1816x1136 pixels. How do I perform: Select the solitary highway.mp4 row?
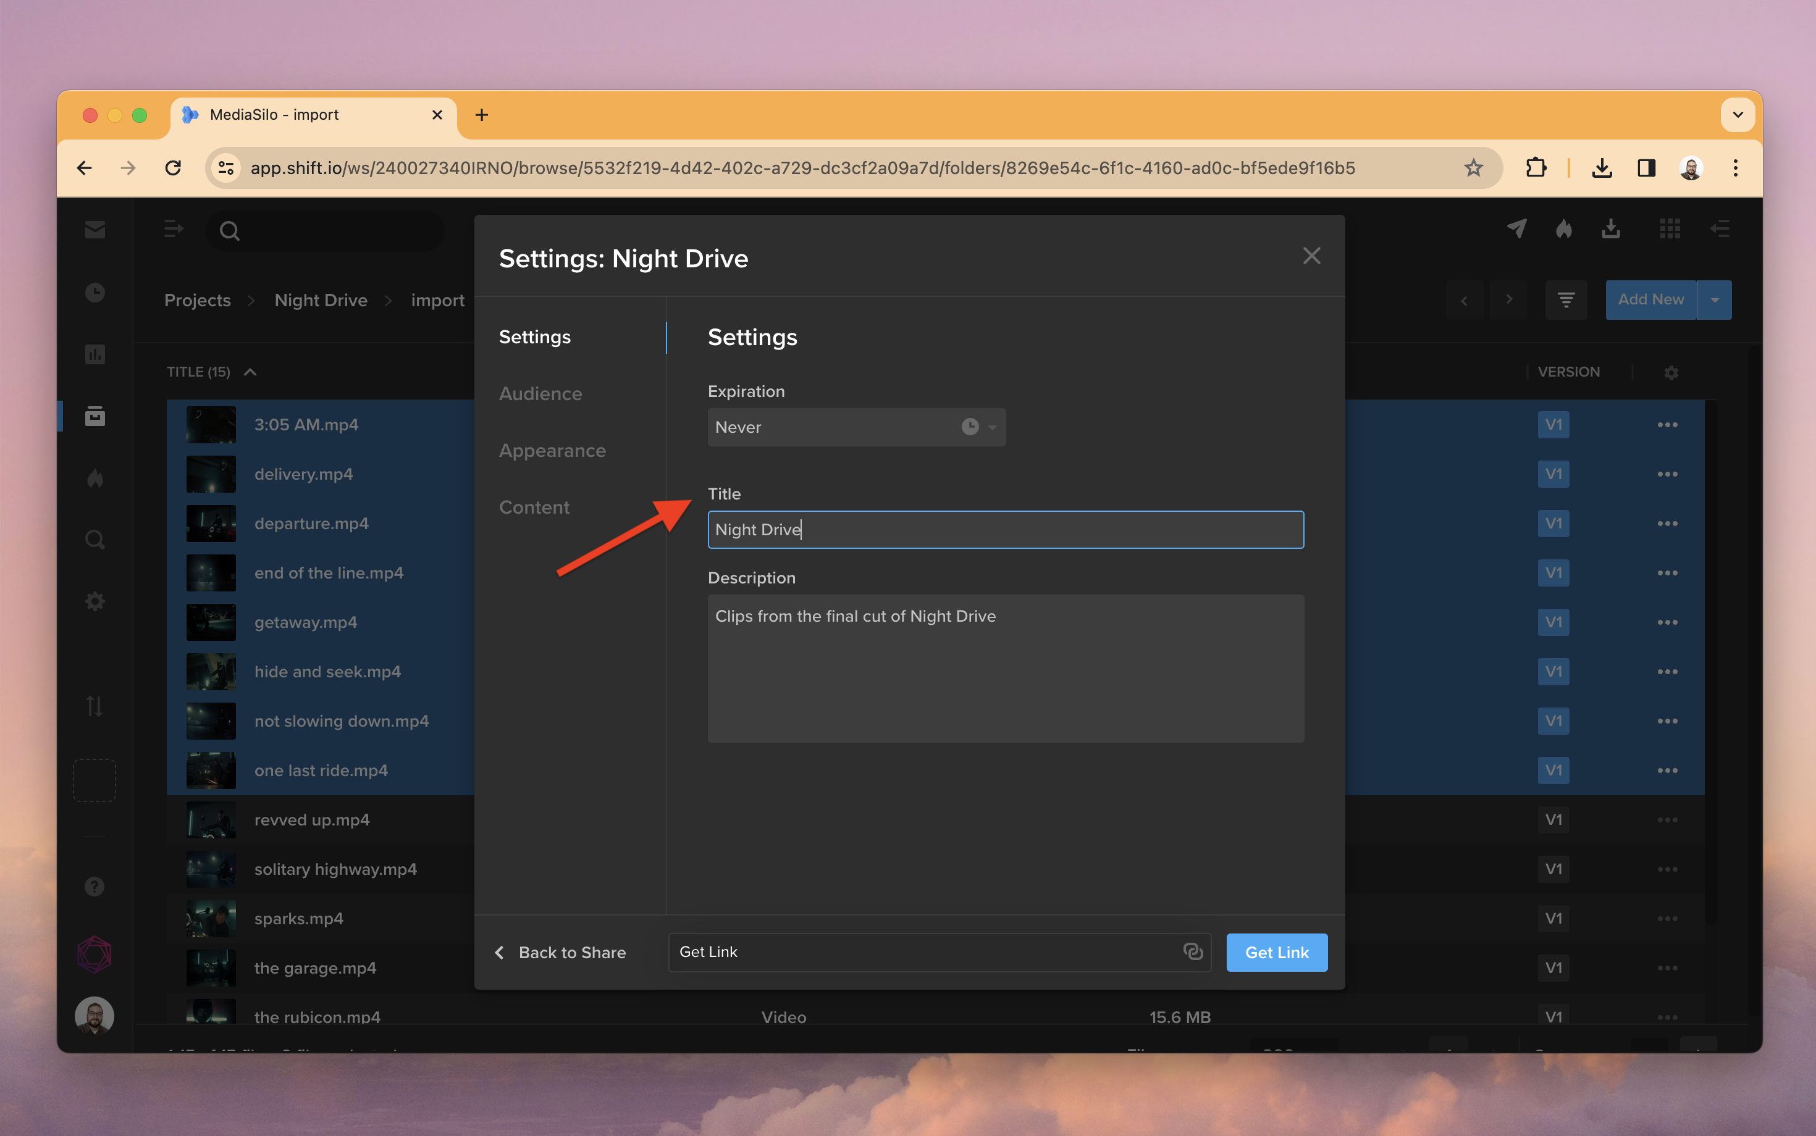click(x=935, y=869)
